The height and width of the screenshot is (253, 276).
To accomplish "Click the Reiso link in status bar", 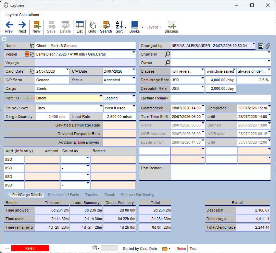I will 181,249.
